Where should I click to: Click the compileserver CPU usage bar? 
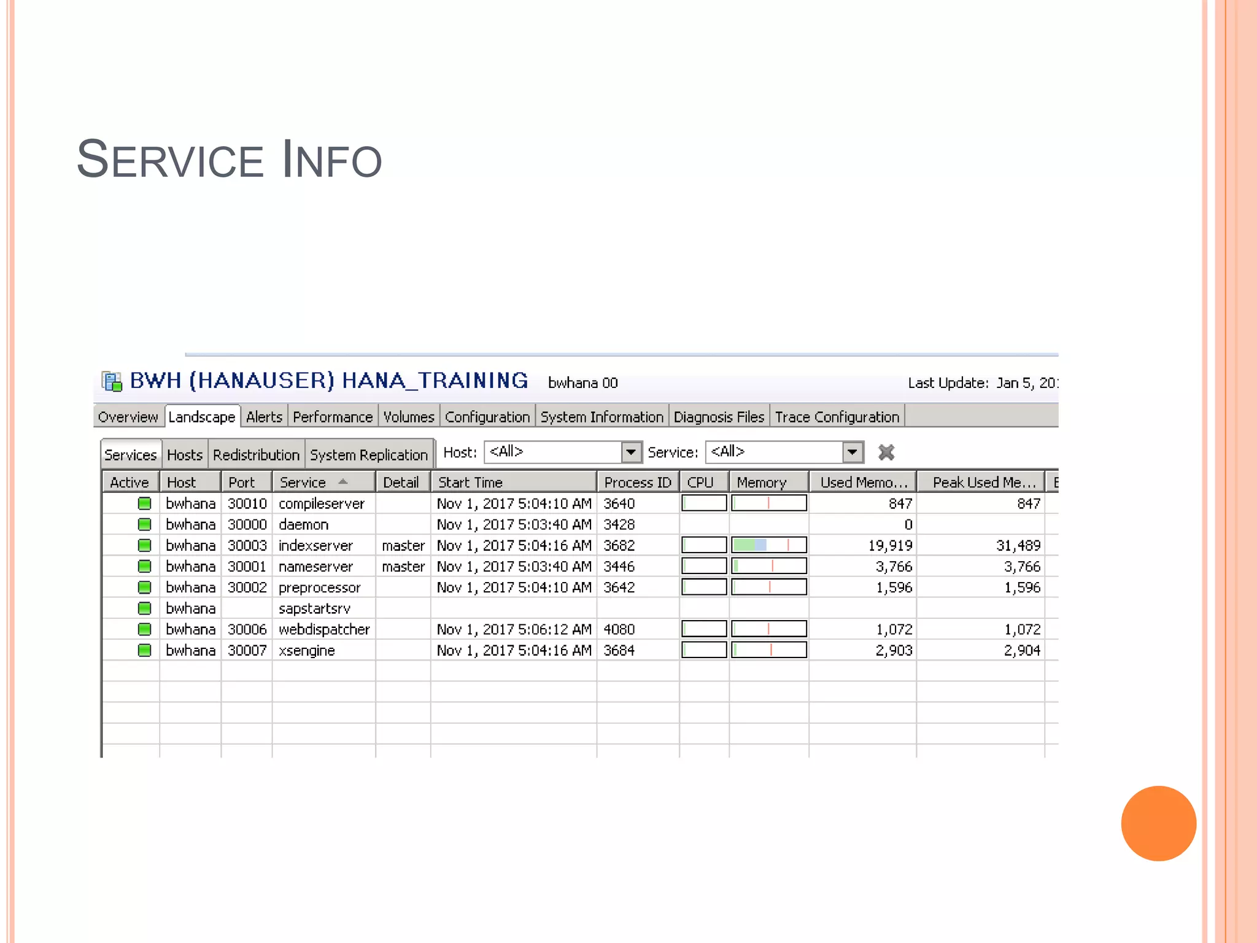click(x=704, y=503)
